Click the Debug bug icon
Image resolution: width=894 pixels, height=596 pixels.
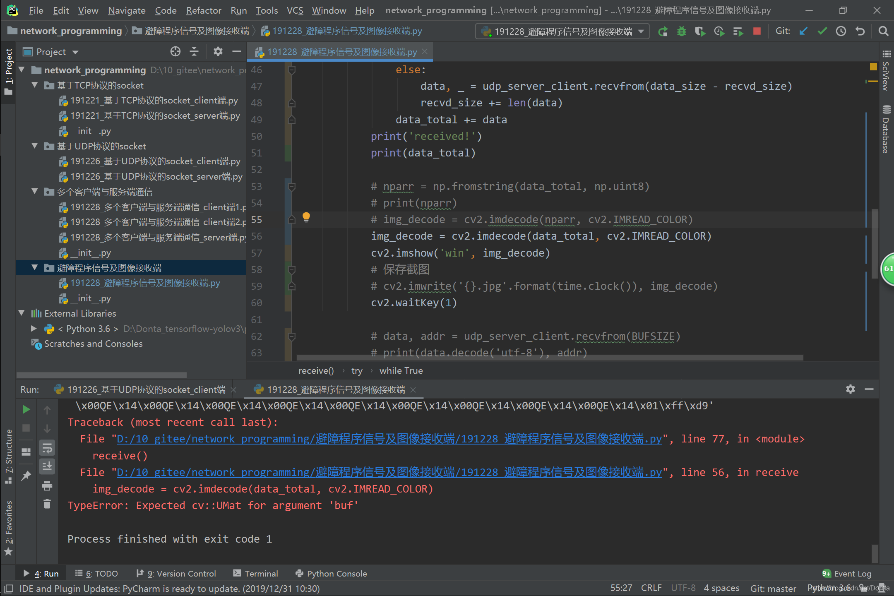coord(681,31)
